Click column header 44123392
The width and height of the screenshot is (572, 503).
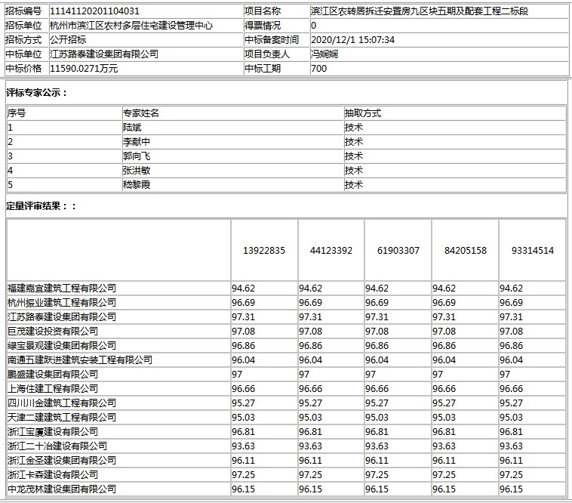pos(331,251)
